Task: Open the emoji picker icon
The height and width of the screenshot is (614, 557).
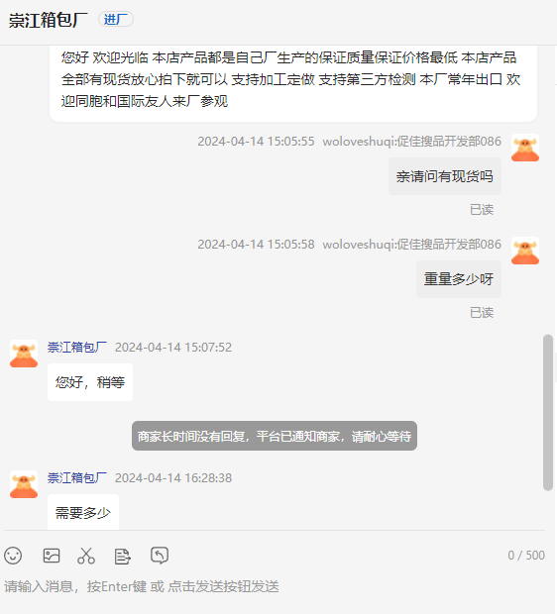Action: pyautogui.click(x=13, y=556)
